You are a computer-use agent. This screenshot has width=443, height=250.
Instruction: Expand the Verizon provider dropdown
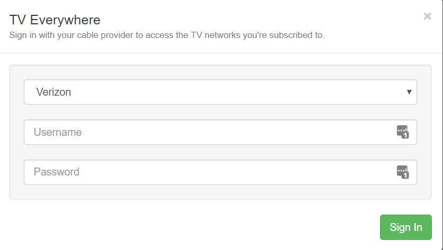click(220, 92)
